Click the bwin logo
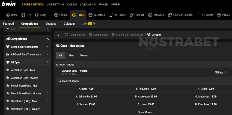This screenshot has width=232, height=115. click(9, 4)
